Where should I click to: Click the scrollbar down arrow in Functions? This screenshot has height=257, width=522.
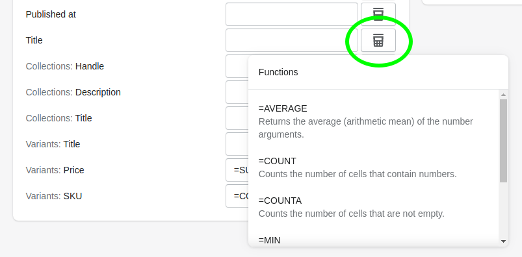click(x=503, y=241)
